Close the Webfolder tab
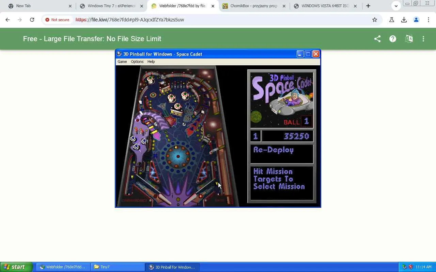This screenshot has width=436, height=272. pos(213,6)
